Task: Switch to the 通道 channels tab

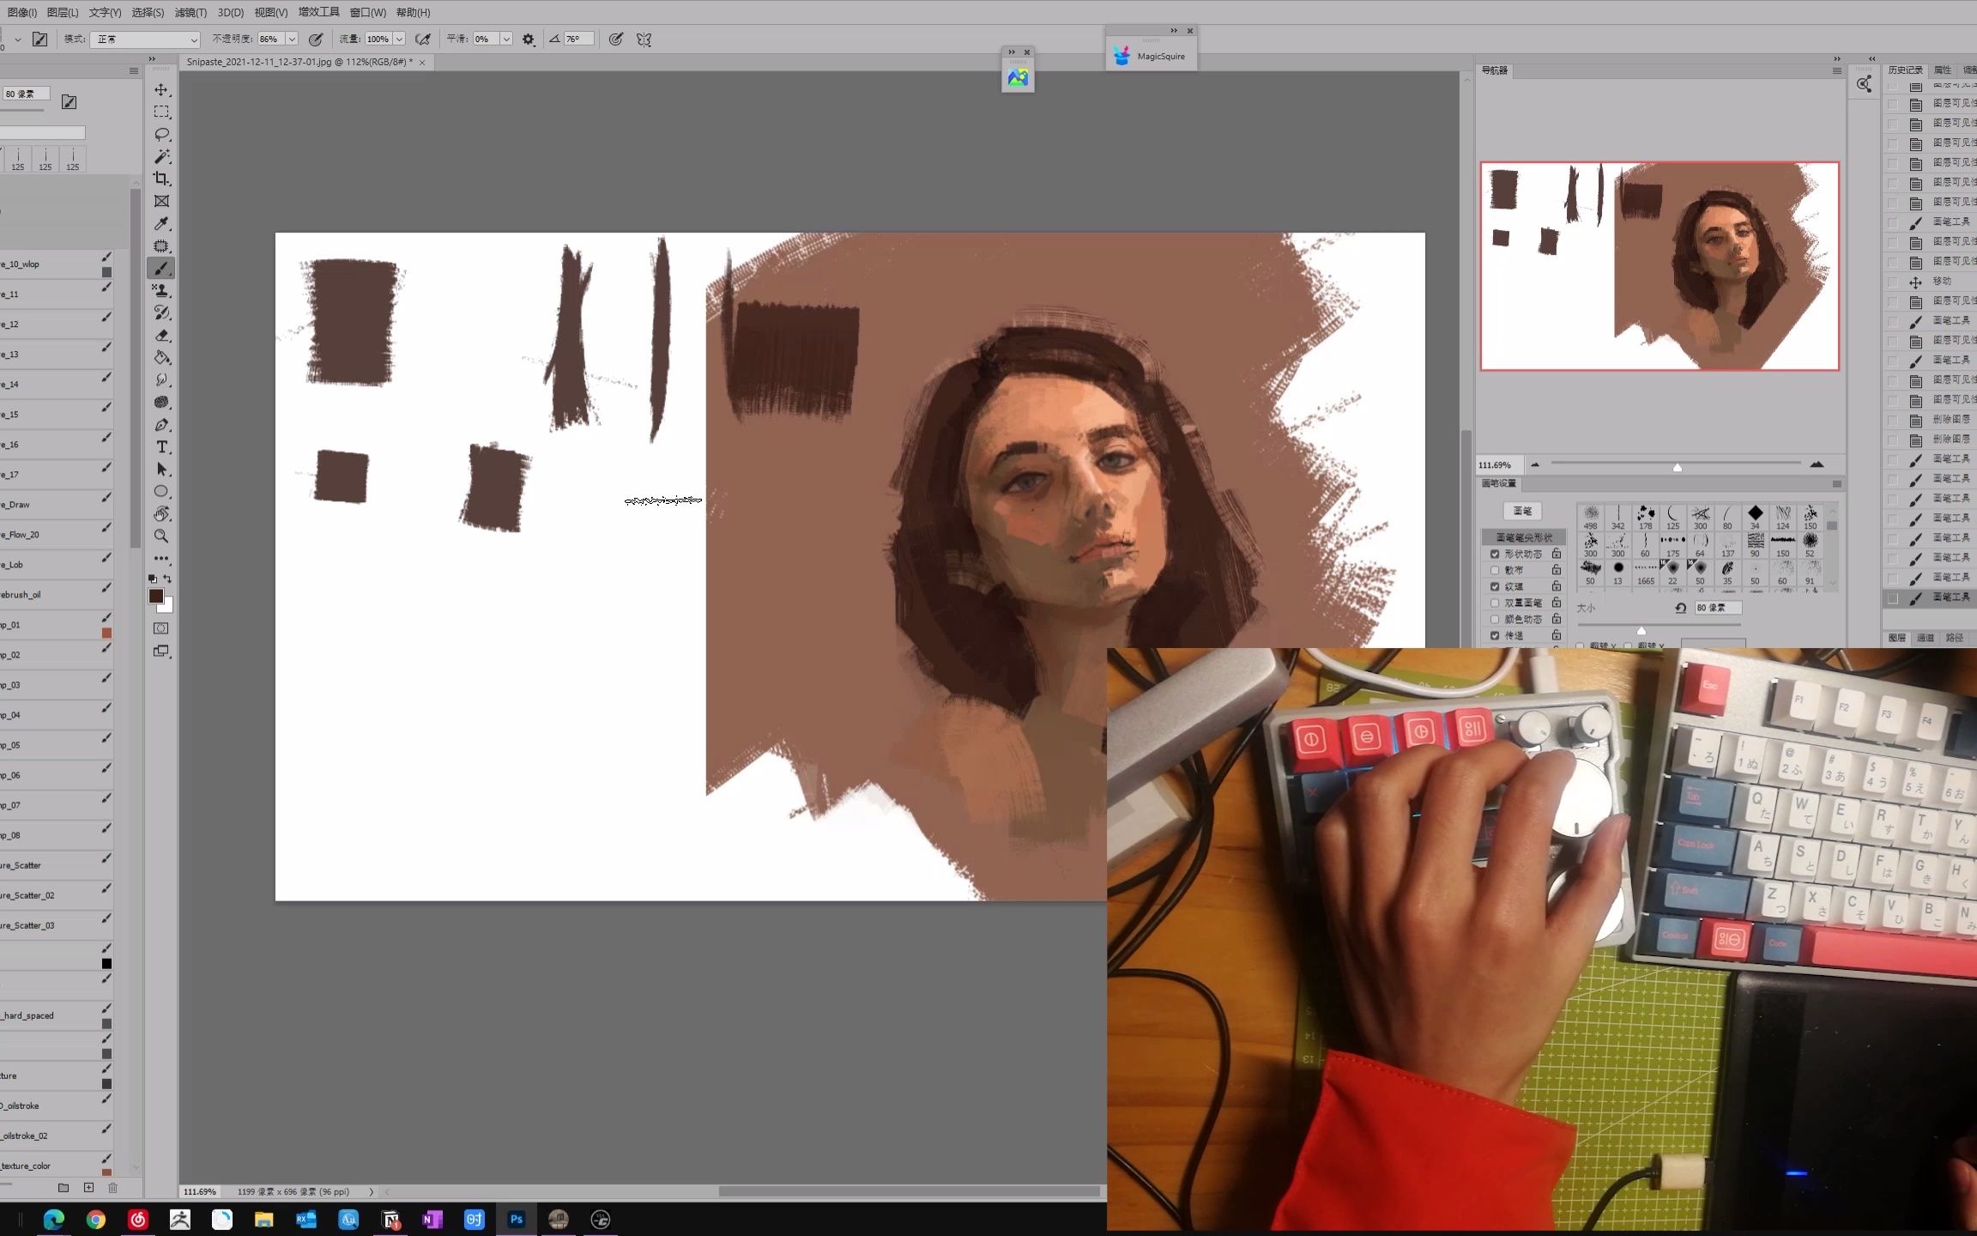Action: [1926, 638]
